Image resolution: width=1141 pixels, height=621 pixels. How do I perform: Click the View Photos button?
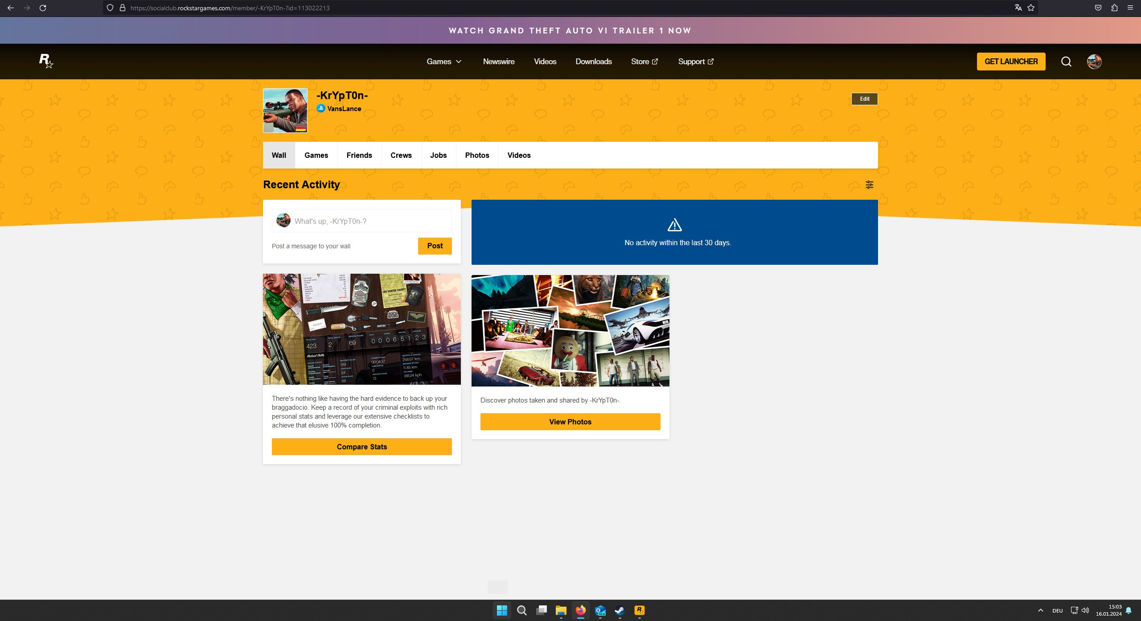570,422
